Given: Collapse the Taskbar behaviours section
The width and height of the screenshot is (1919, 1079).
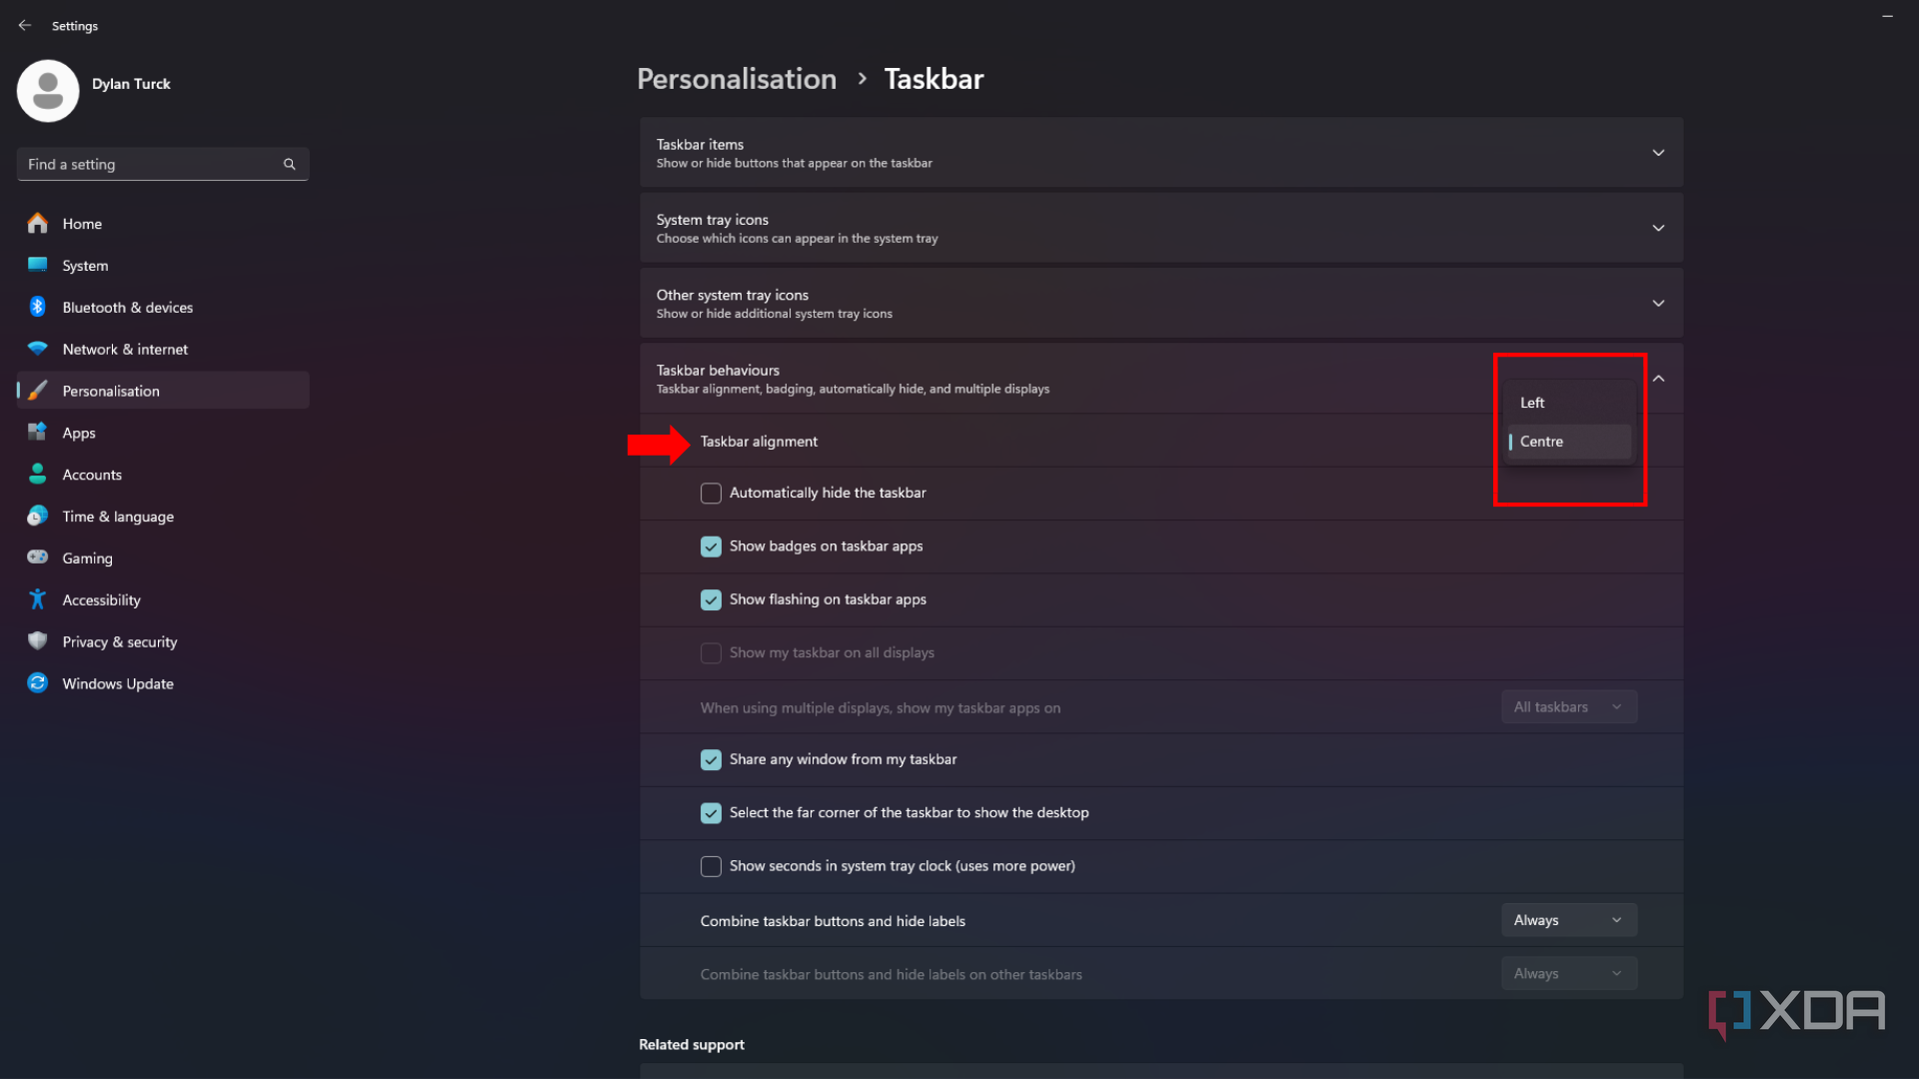Looking at the screenshot, I should 1657,379.
